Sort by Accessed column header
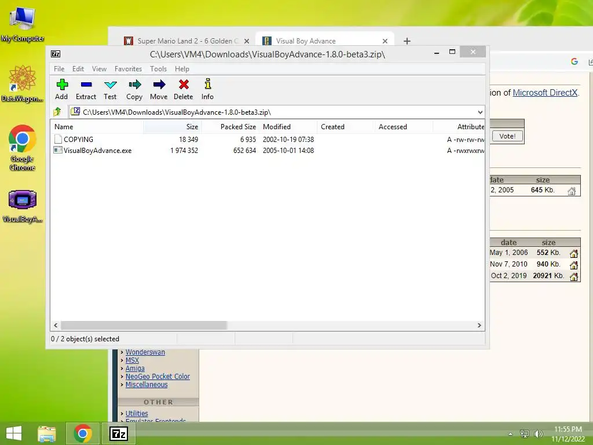Viewport: 593px width, 445px height. (403, 127)
